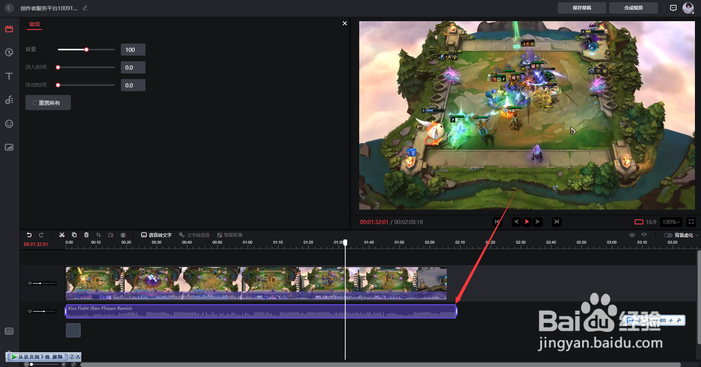
Task: Play the preview video
Action: (527, 222)
